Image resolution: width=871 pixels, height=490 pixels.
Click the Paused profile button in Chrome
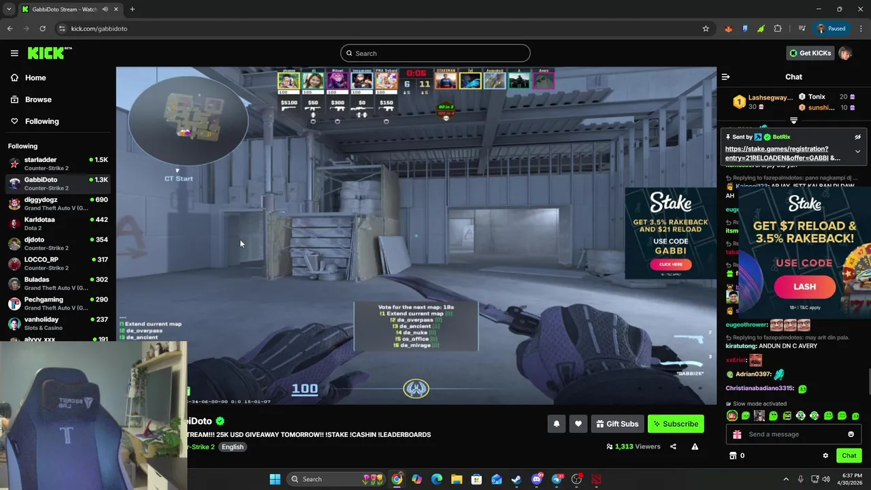831,29
